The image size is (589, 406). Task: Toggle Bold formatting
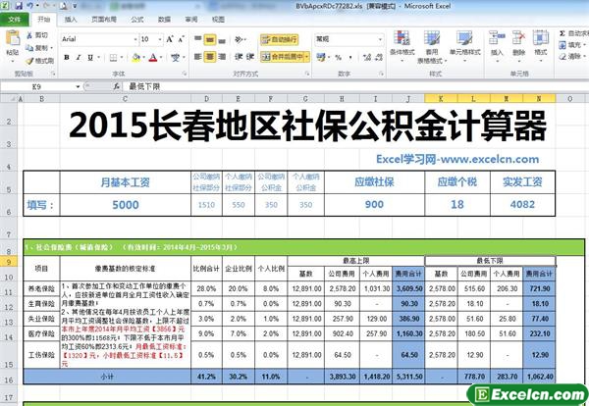67,58
